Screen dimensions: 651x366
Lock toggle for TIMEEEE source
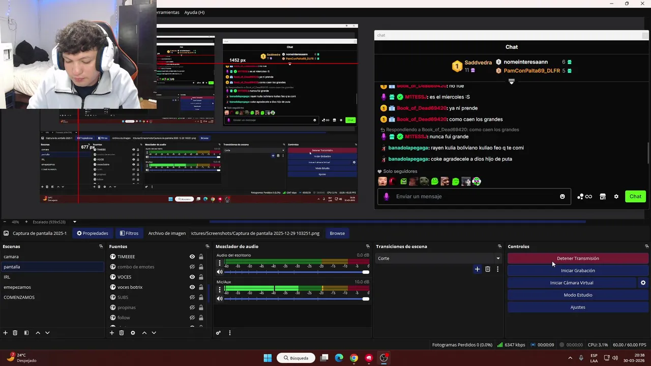(x=201, y=257)
